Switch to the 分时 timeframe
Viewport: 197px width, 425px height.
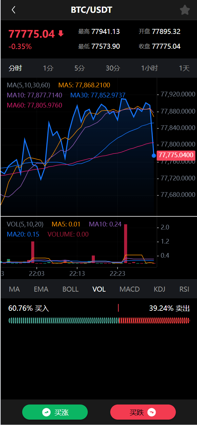[15, 68]
